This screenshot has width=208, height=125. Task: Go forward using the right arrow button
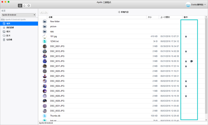[x=46, y=12]
